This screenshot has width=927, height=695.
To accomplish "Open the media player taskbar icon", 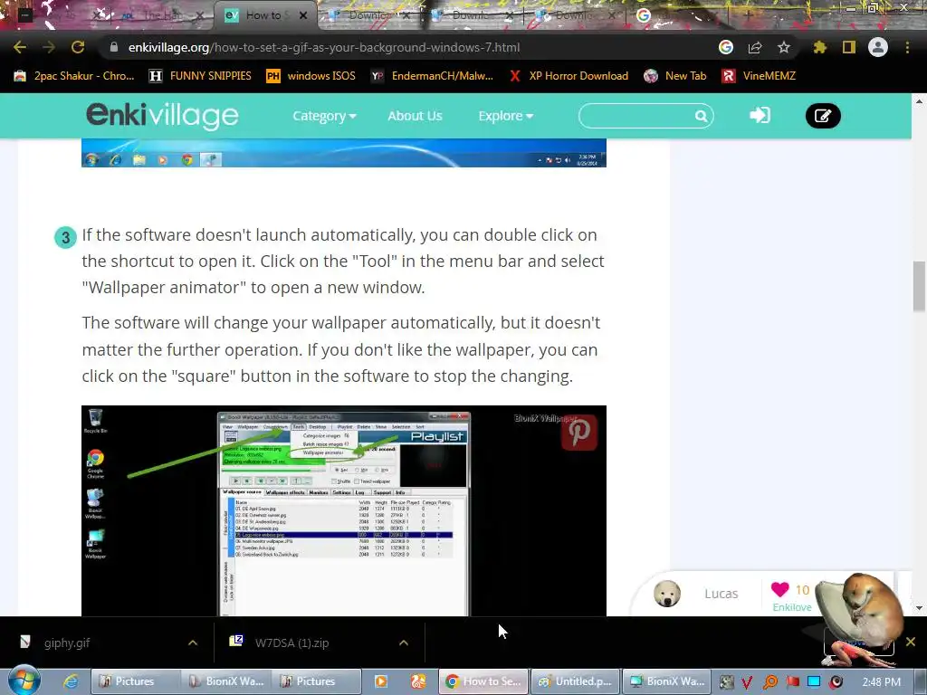I will (x=381, y=681).
